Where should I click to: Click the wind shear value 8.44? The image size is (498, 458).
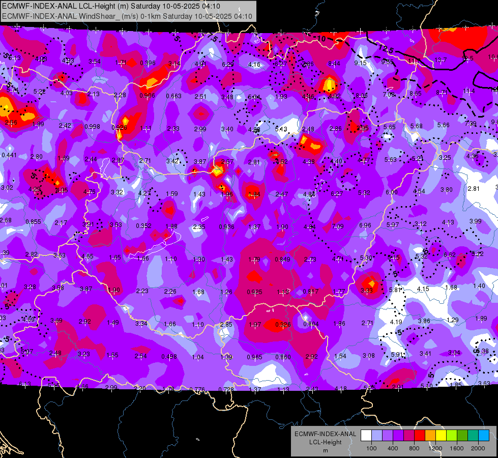click(x=334, y=64)
